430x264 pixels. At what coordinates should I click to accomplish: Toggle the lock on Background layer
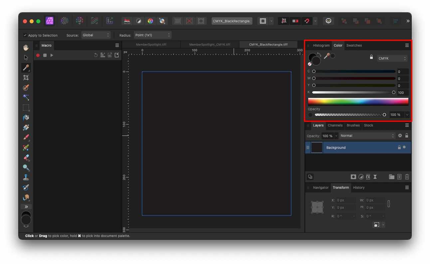[x=399, y=147]
